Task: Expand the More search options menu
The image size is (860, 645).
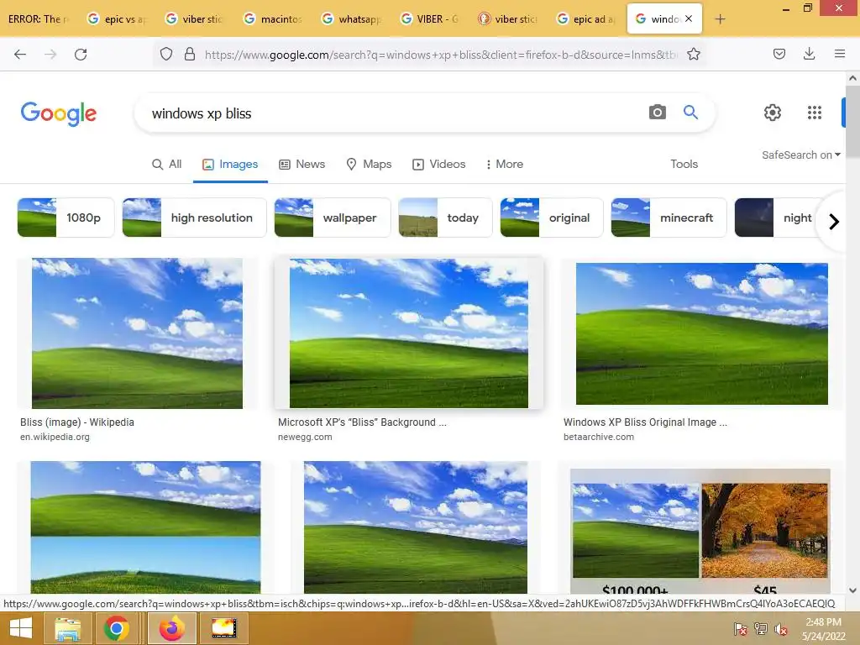Action: pyautogui.click(x=504, y=164)
